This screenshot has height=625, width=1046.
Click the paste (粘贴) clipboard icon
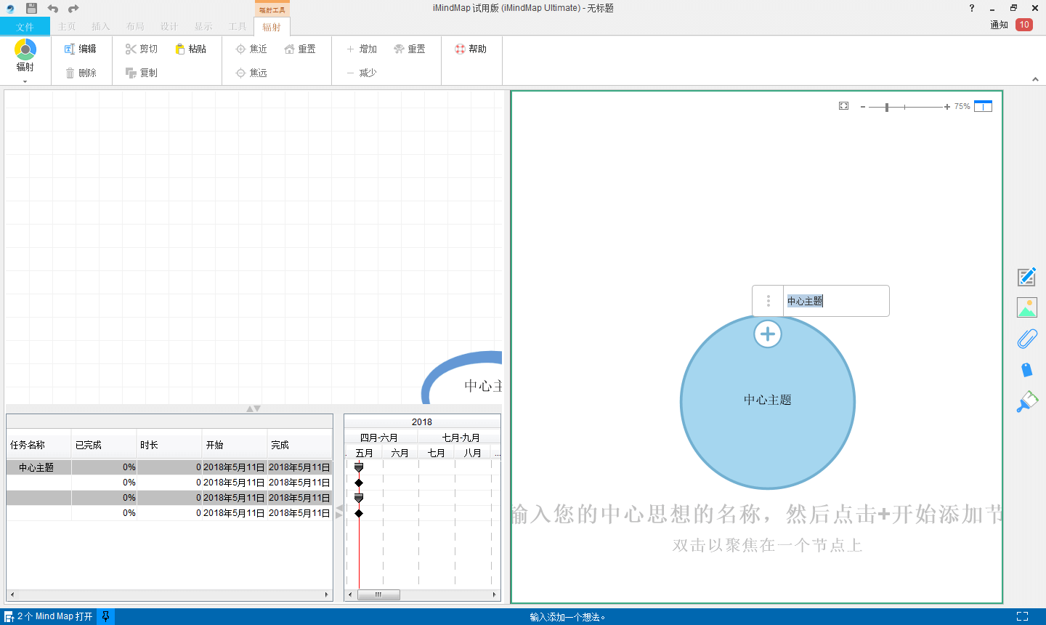click(x=179, y=49)
